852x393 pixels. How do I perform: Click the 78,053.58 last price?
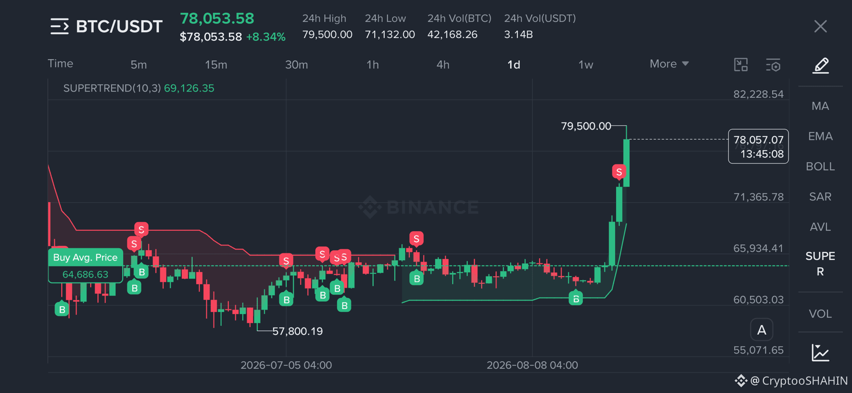click(217, 19)
